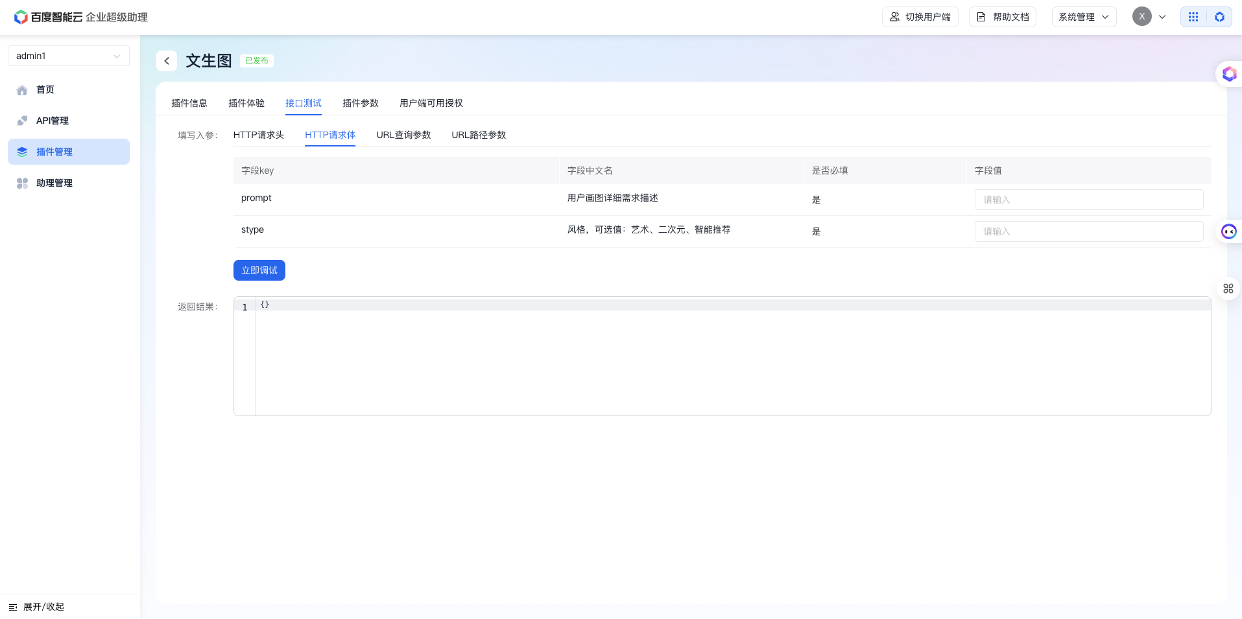Select the 接口测试 tab
Screen dimensions: 1242x619
click(304, 103)
